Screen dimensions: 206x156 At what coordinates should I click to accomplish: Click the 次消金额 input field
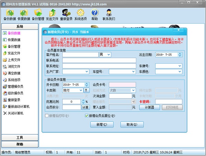pyautogui.click(x=121, y=96)
